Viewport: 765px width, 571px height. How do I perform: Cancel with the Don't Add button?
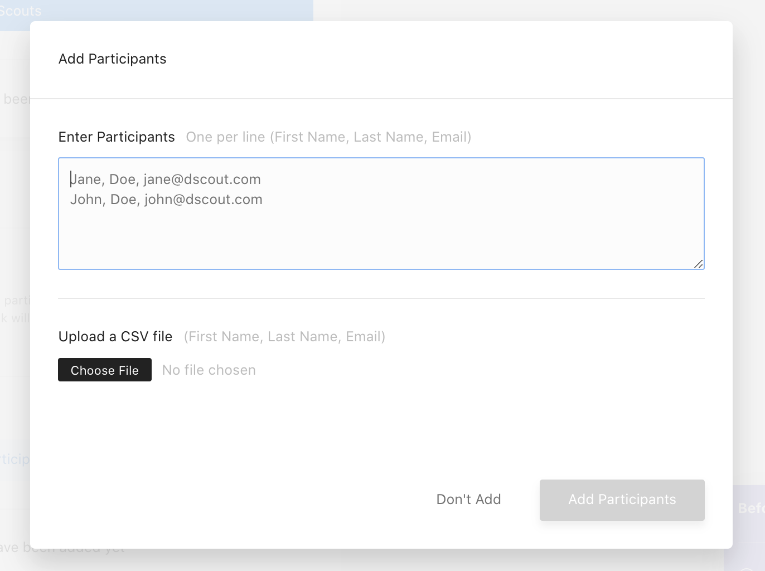(468, 500)
